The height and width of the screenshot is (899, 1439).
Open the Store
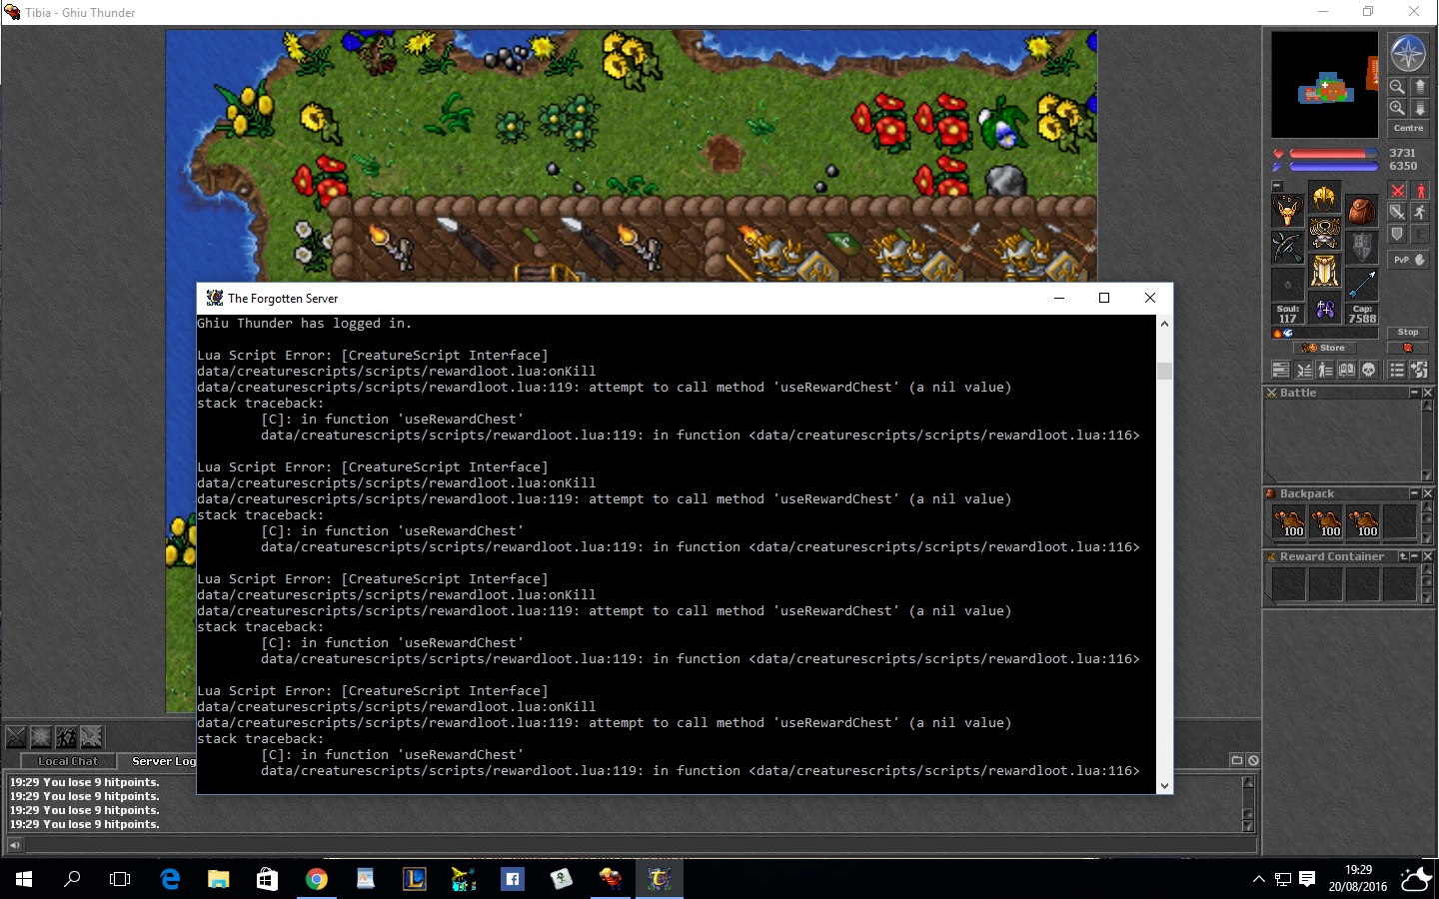(x=1325, y=348)
